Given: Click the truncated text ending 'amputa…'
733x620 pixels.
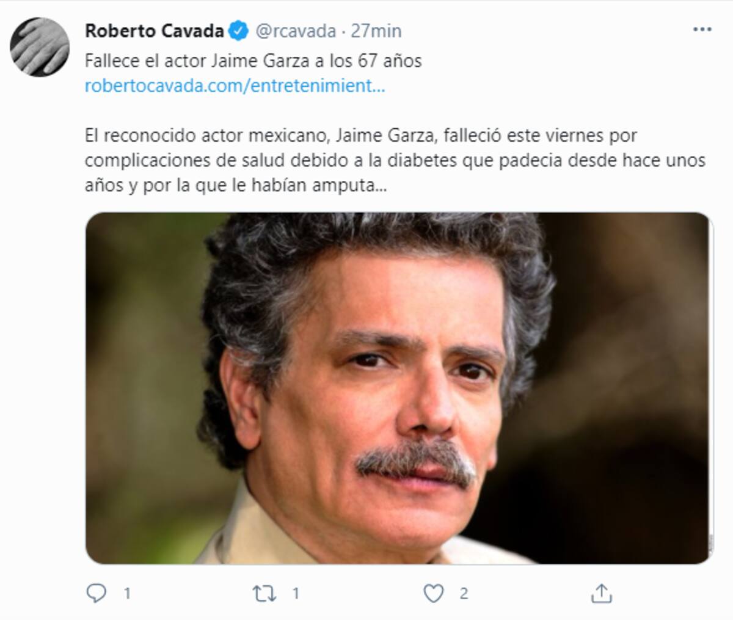Looking at the screenshot, I should 236,185.
